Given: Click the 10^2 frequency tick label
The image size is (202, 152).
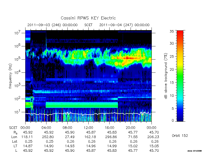Looking at the screenshot, I should click(18, 98).
